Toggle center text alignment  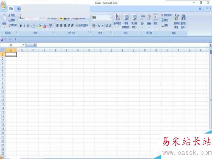(x=61, y=25)
